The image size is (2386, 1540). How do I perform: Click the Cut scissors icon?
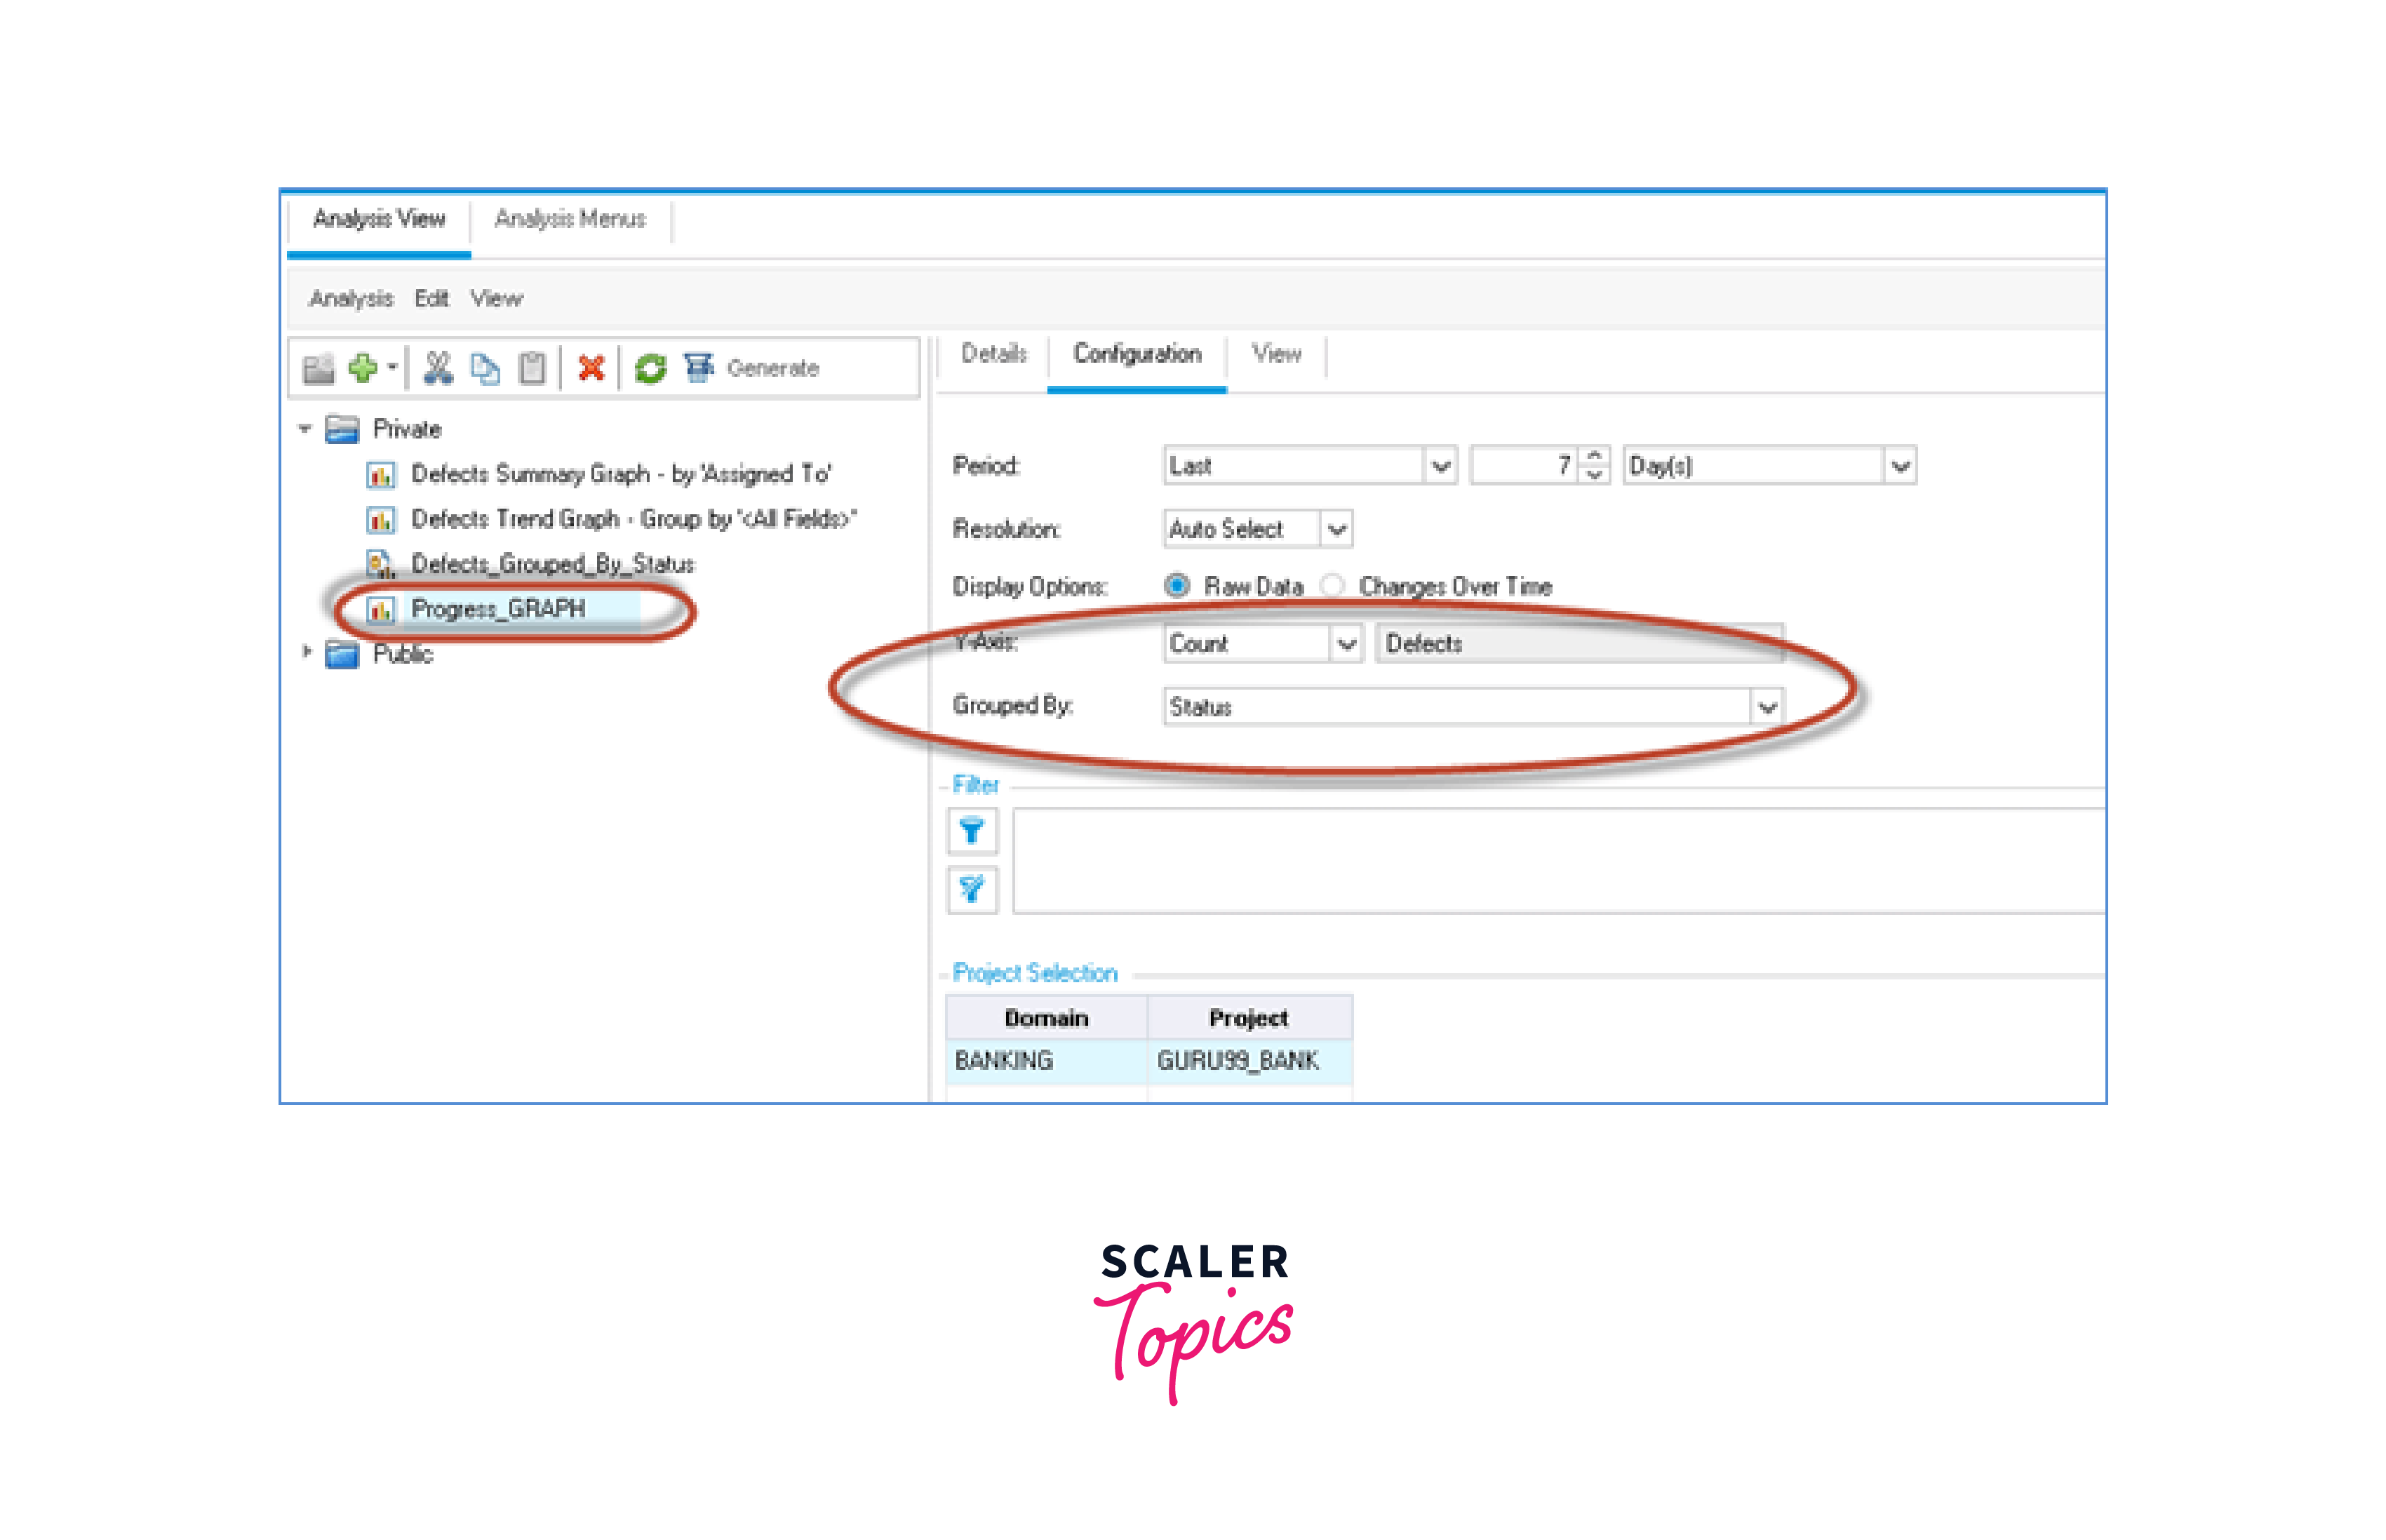438,369
